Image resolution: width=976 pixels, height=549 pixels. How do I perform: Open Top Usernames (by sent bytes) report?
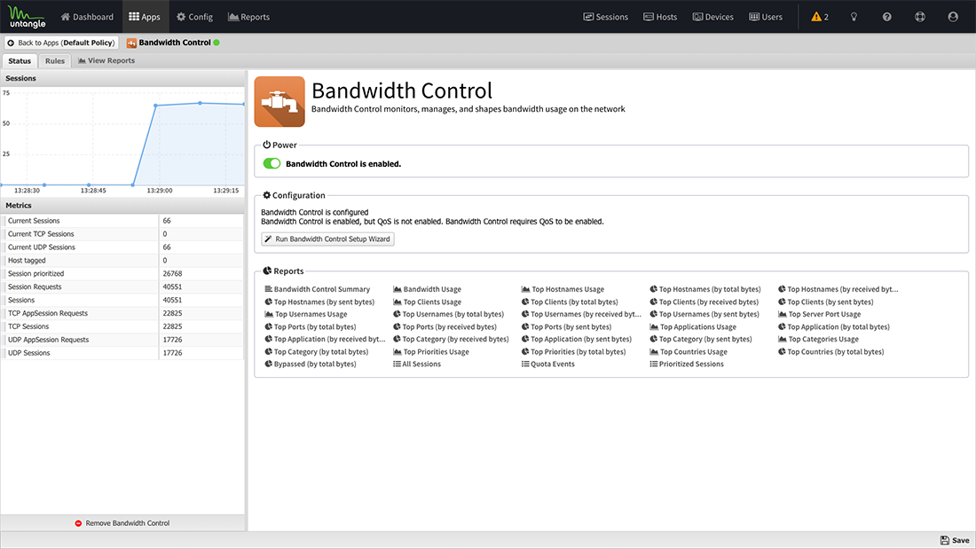pyautogui.click(x=704, y=314)
